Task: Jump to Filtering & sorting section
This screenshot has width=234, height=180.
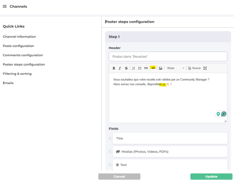Action: (17, 74)
